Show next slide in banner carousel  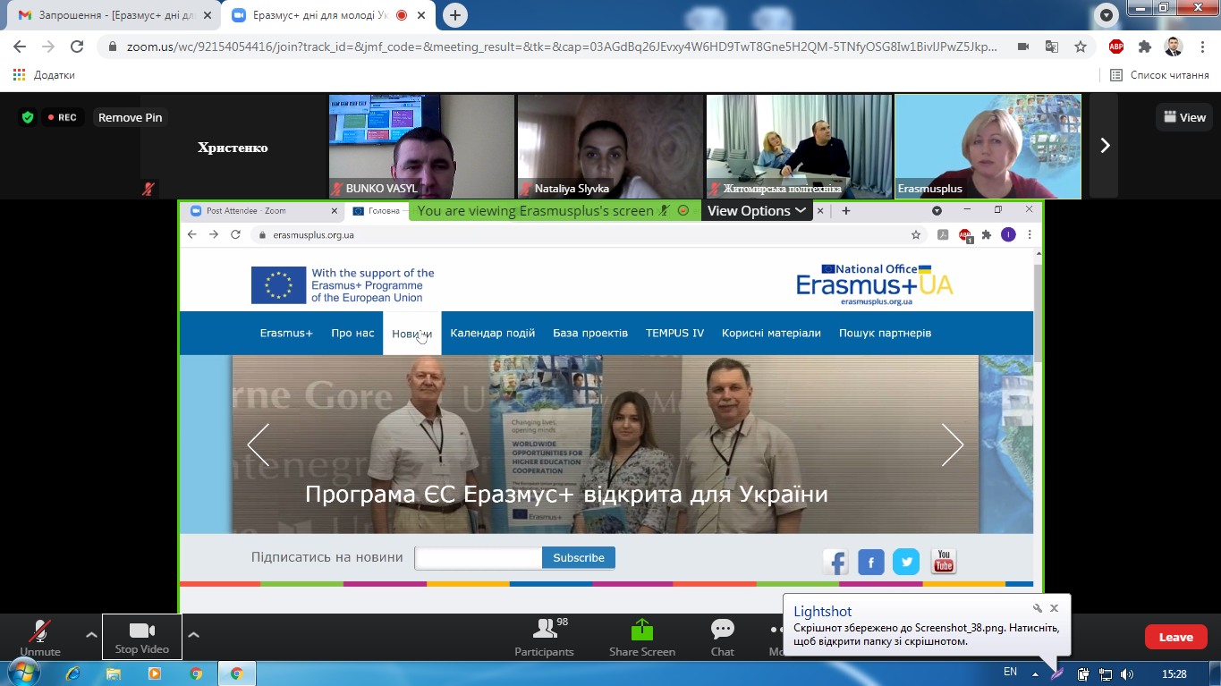953,445
